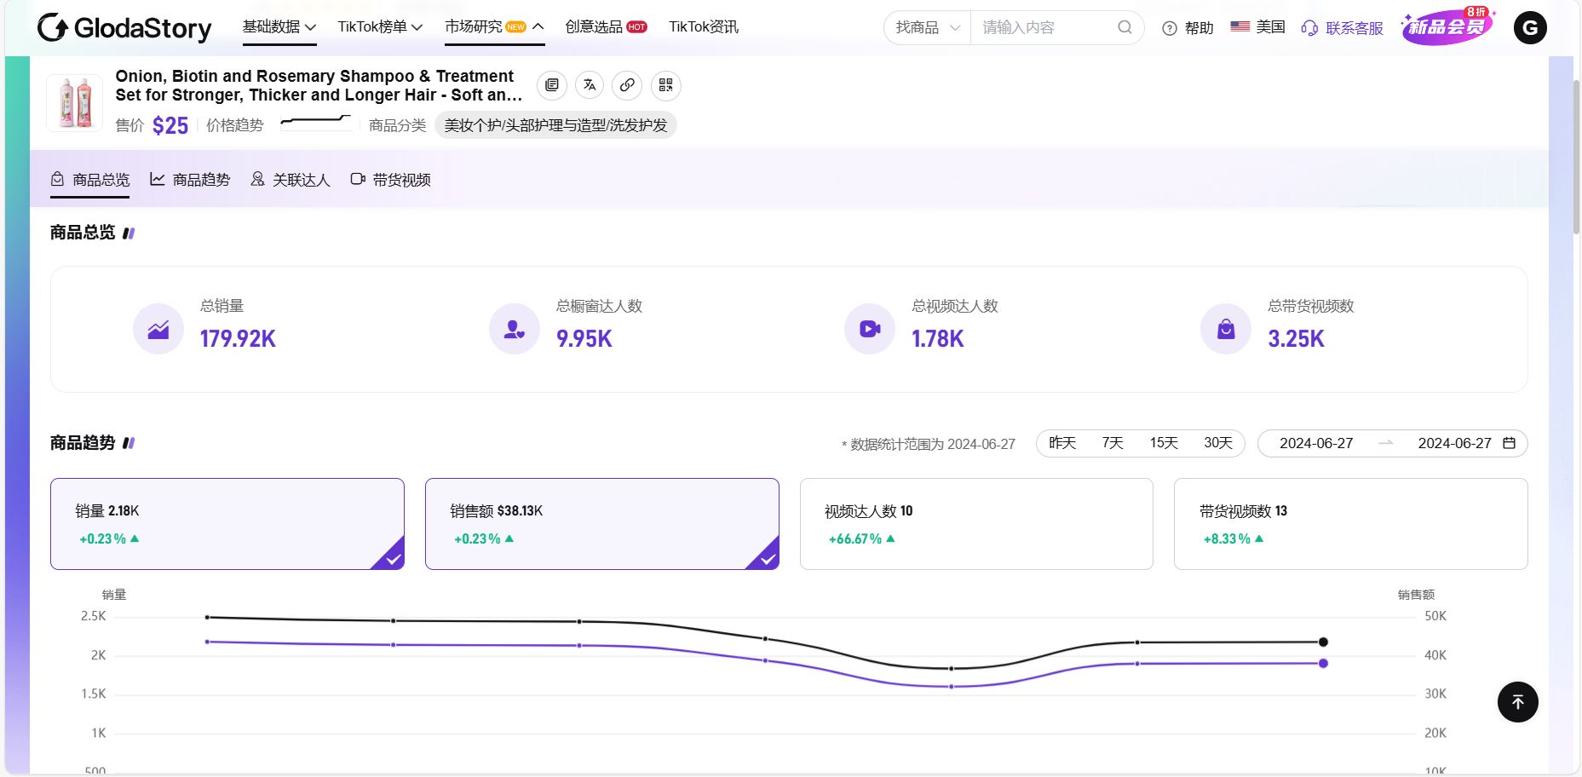This screenshot has width=1582, height=777.
Task: Expand the 基础数据 menu
Action: tap(279, 27)
